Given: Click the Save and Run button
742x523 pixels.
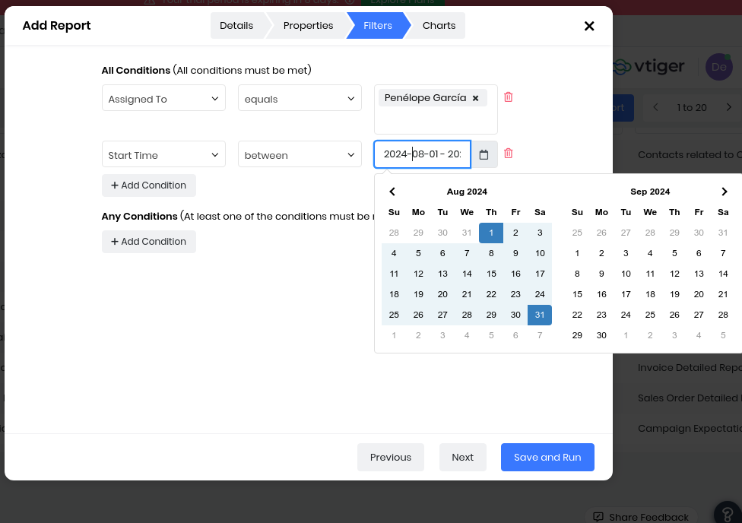Looking at the screenshot, I should (x=547, y=457).
